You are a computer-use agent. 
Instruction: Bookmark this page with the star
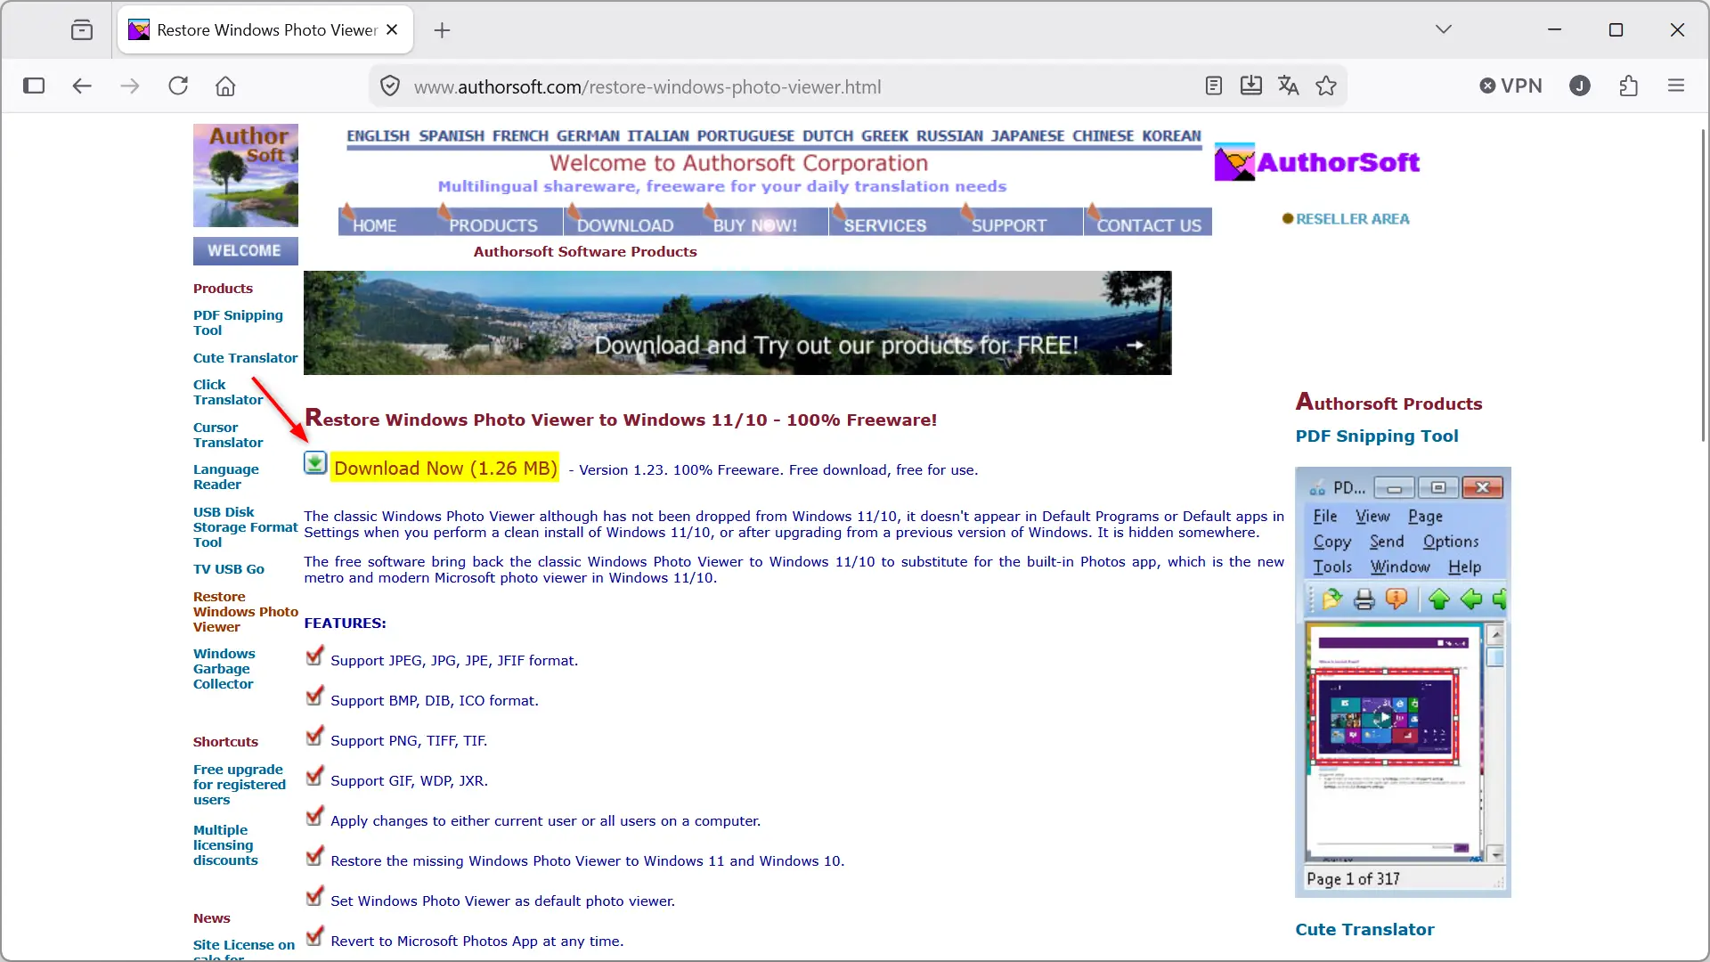pyautogui.click(x=1326, y=86)
